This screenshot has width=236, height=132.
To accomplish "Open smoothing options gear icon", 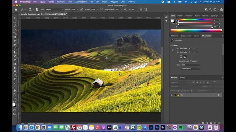I will click(125, 10).
